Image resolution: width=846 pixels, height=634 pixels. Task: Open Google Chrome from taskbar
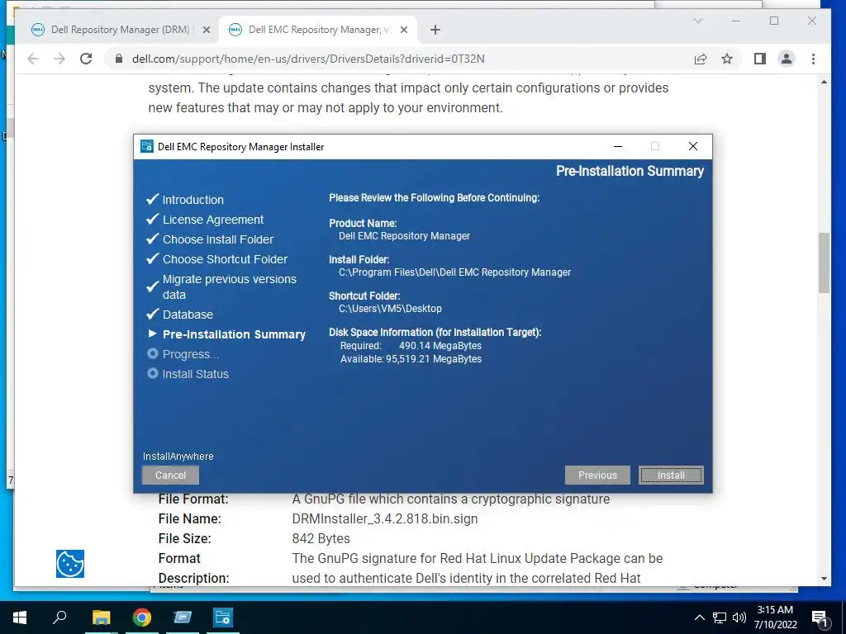(142, 617)
